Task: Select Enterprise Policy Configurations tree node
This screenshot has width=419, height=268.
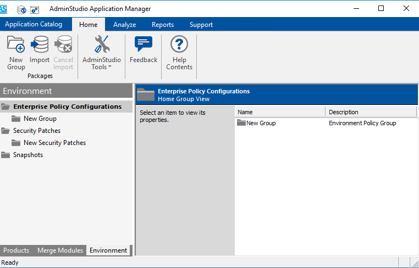Action: 67,107
